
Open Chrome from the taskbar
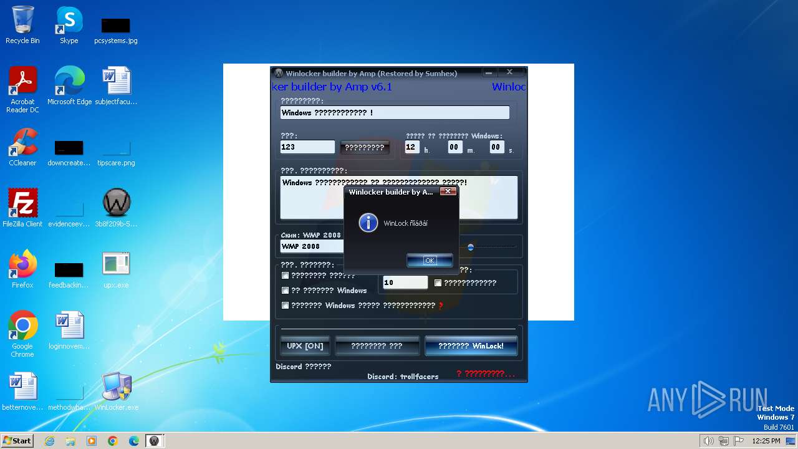113,441
